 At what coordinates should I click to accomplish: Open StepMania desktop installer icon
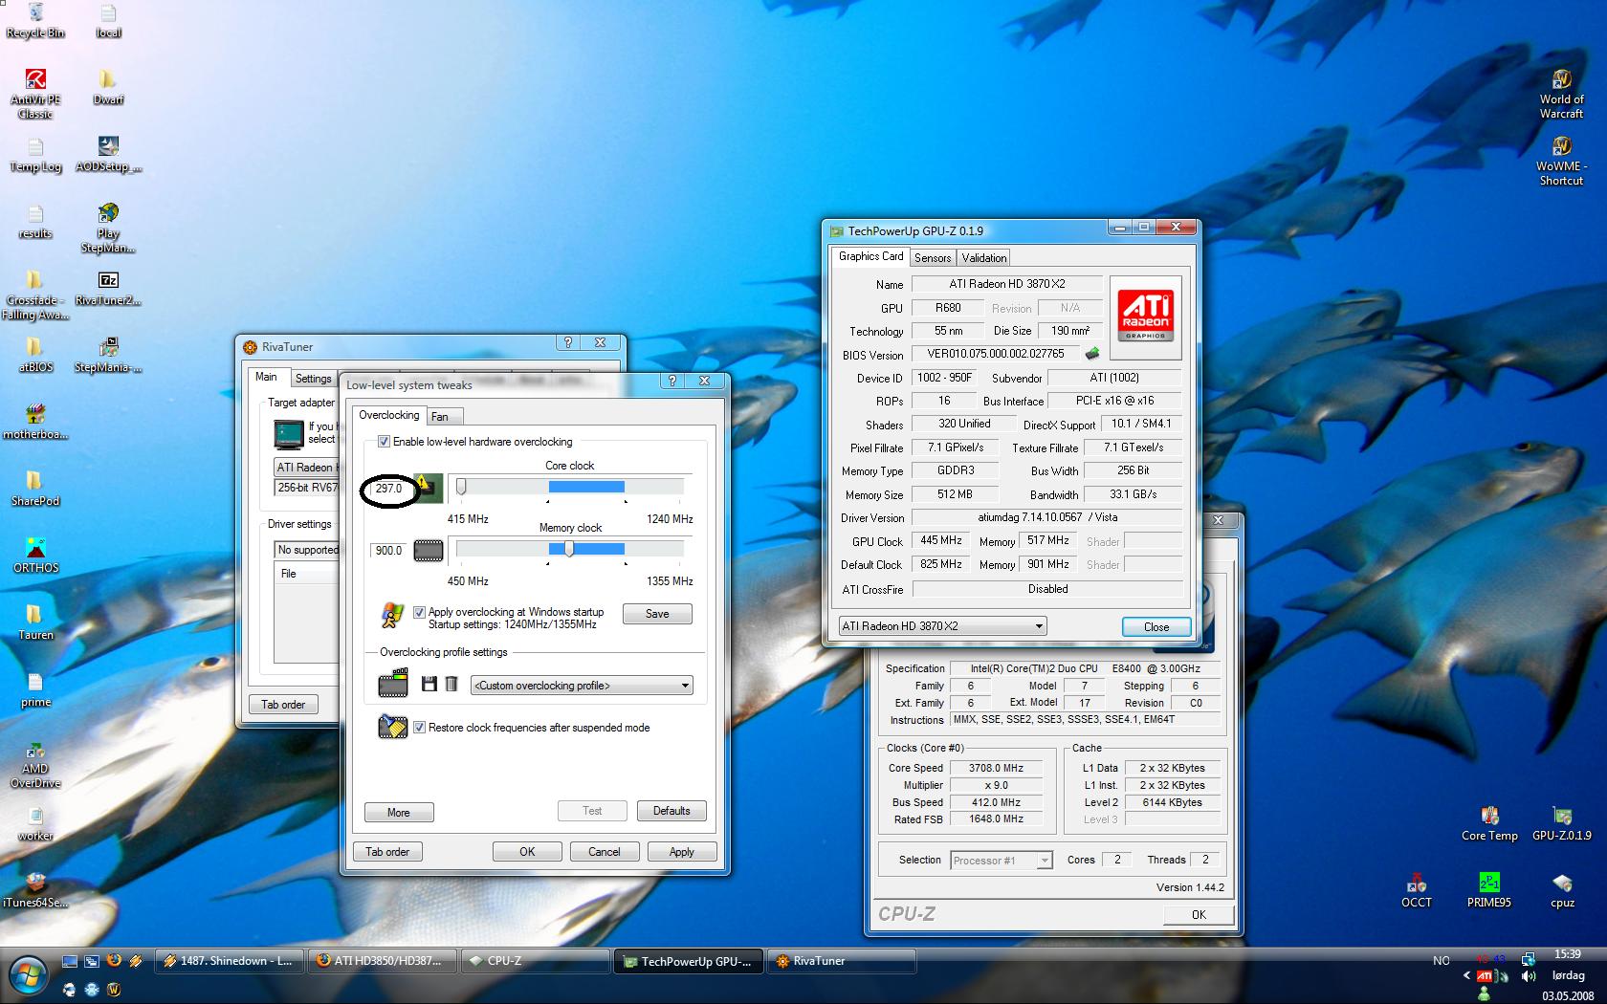point(108,355)
